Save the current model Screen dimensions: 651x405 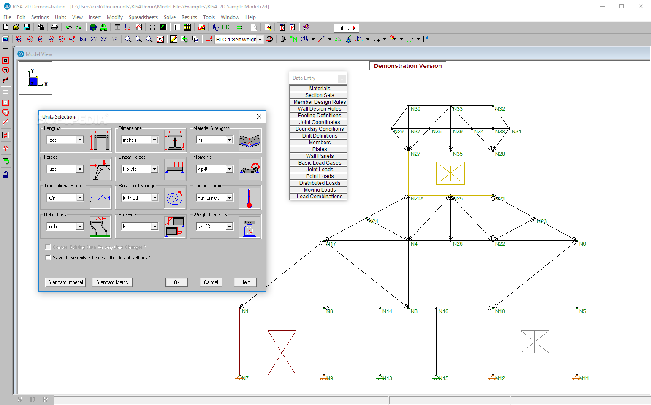pyautogui.click(x=27, y=27)
